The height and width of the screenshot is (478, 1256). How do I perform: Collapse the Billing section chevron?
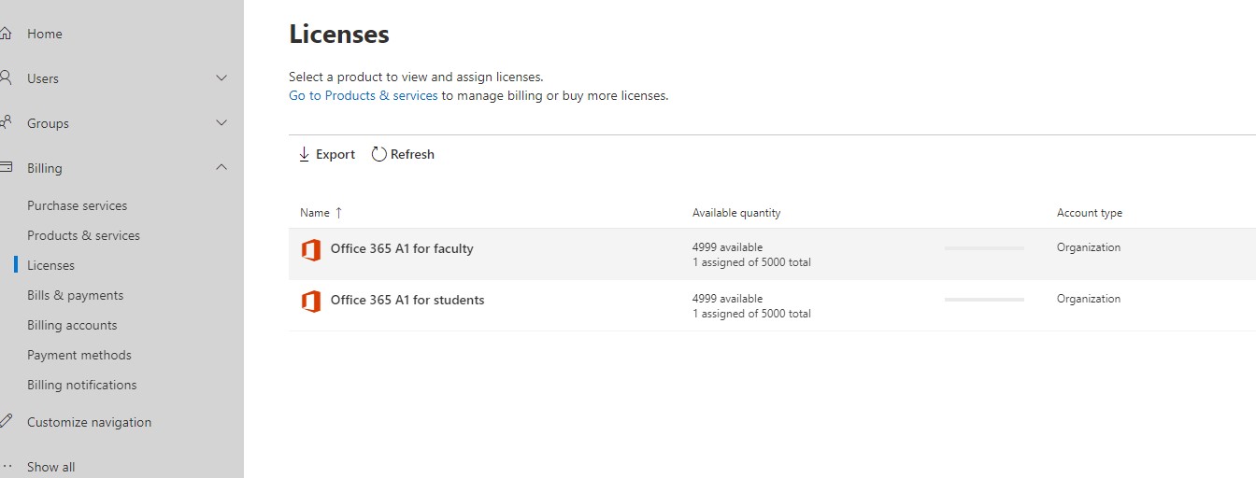click(x=221, y=168)
